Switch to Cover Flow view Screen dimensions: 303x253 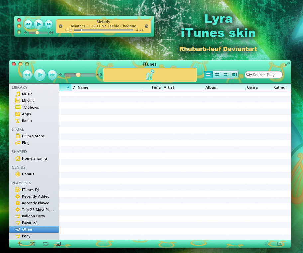pyautogui.click(x=234, y=74)
